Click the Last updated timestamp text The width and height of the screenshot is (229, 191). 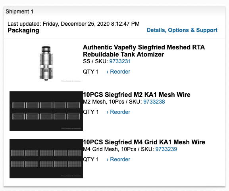(73, 24)
